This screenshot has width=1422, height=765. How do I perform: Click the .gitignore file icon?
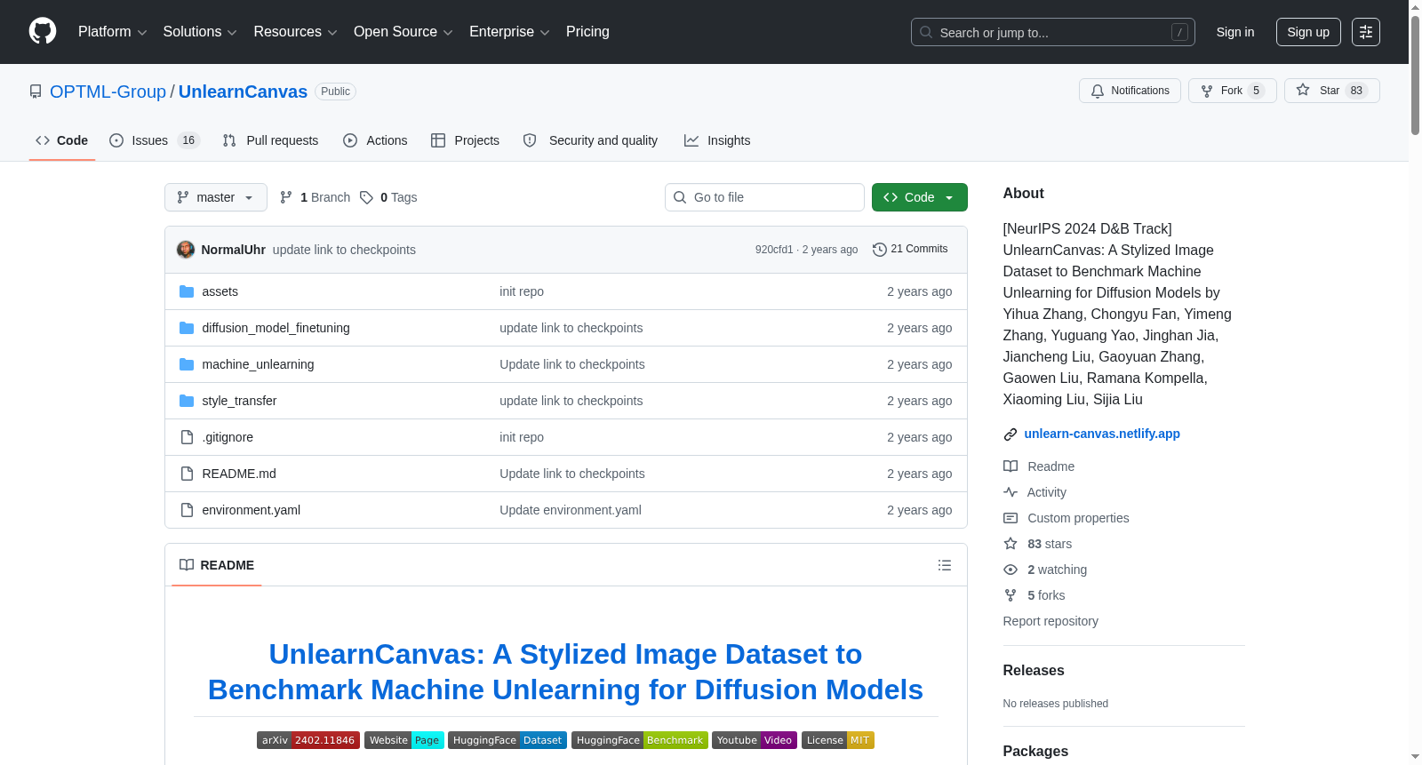point(187,437)
